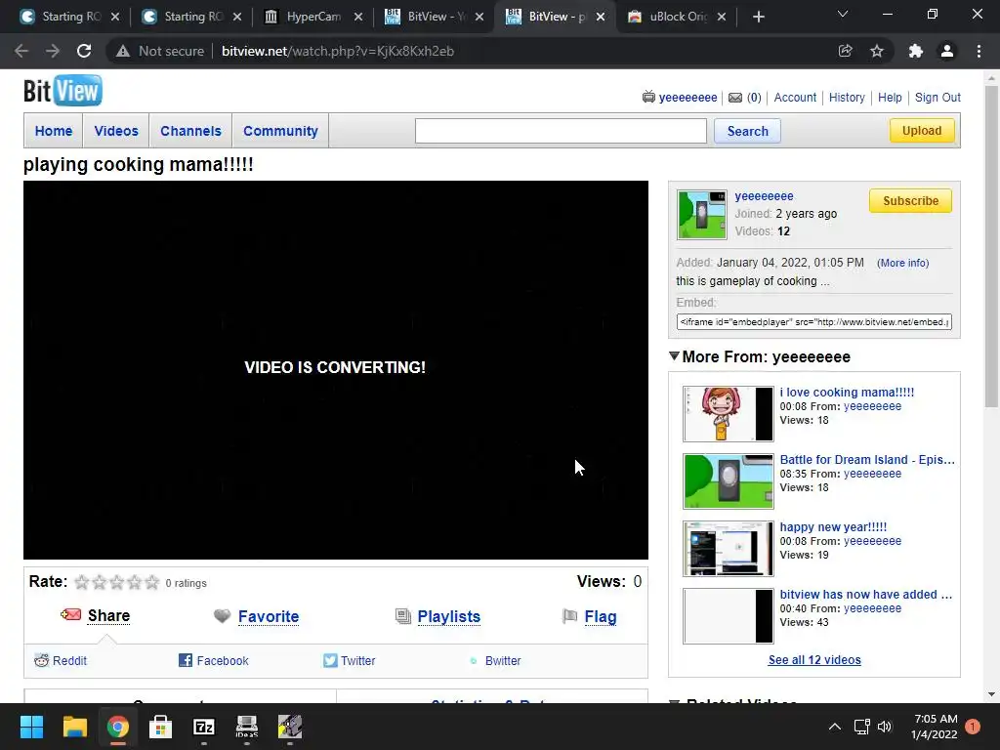Click See all 12 videos link
Screen dimensions: 1000x750
814,660
